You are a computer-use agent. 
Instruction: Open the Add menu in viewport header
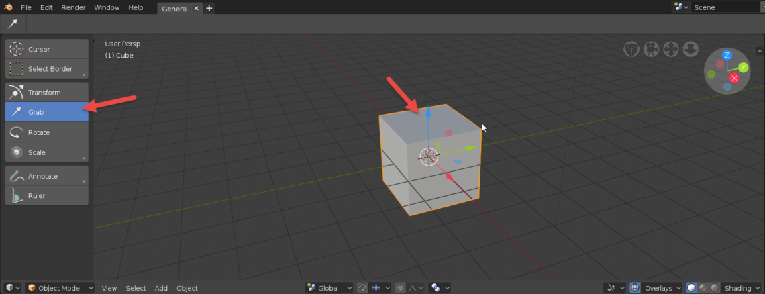click(x=161, y=288)
